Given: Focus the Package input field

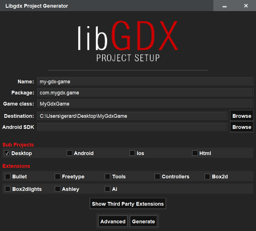Looking at the screenshot, I should (144, 92).
